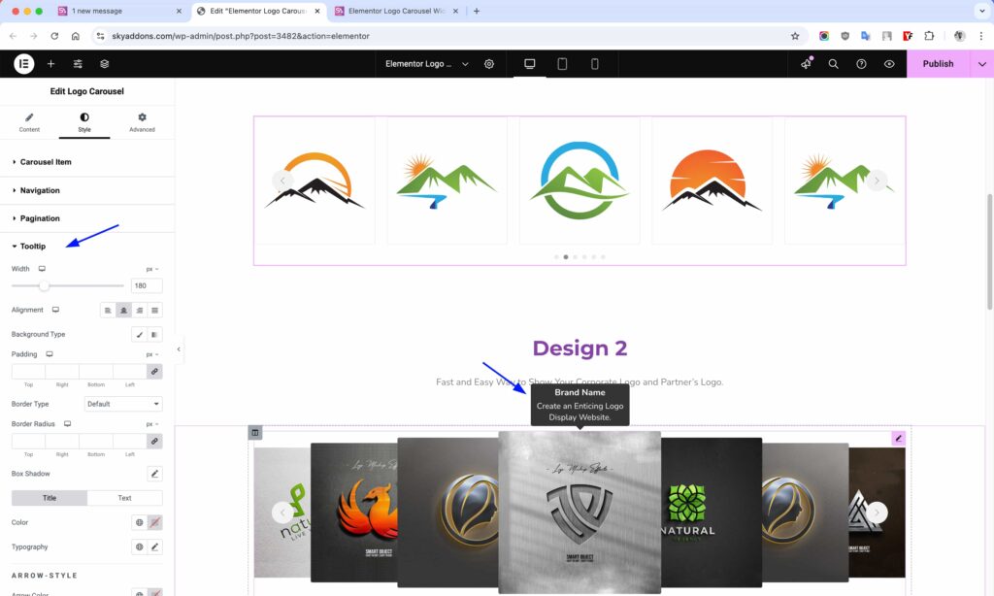Preview changes with the eye icon
This screenshot has height=596, width=994.
(889, 63)
